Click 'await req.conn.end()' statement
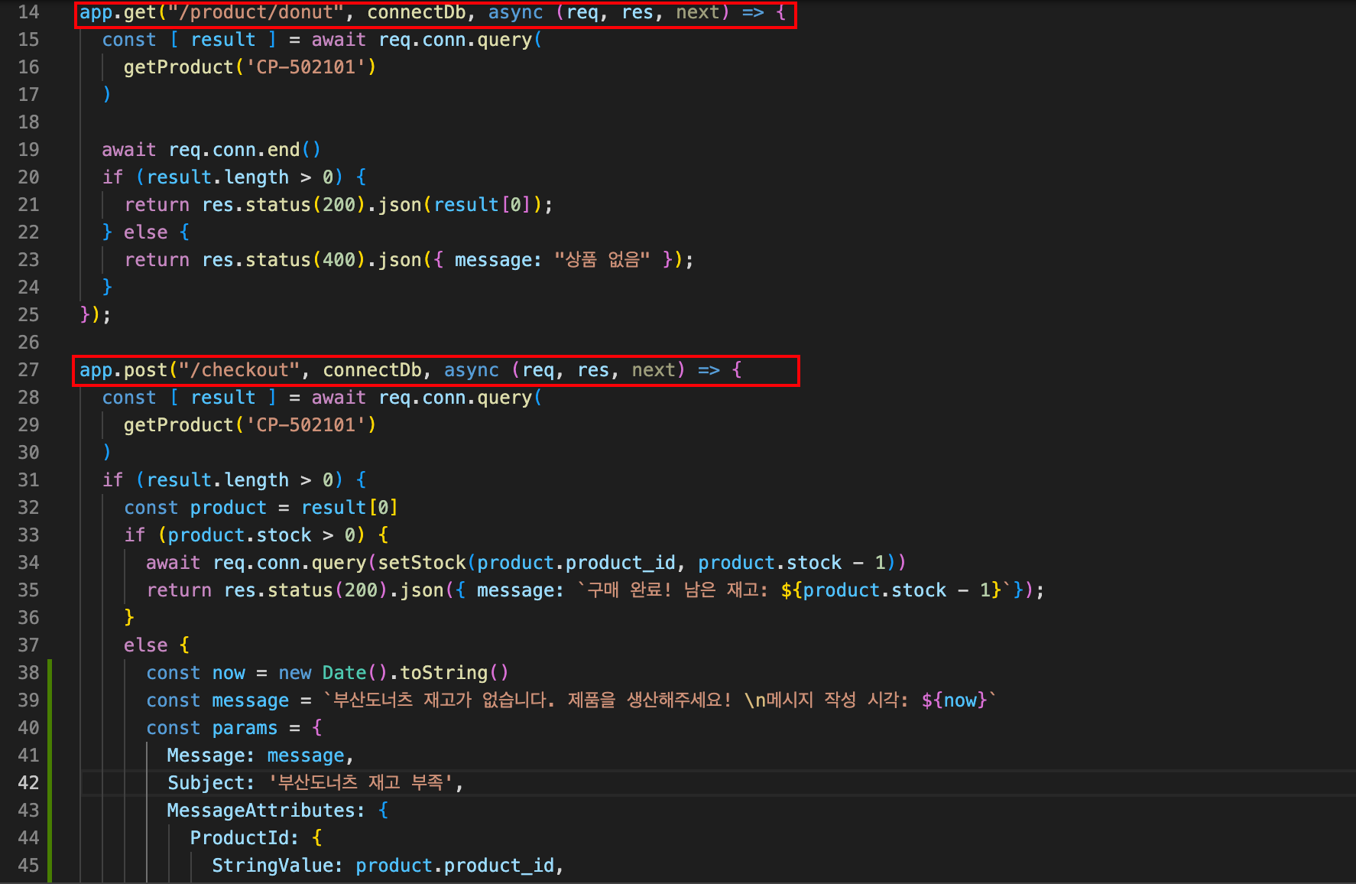1356x884 pixels. 212,150
